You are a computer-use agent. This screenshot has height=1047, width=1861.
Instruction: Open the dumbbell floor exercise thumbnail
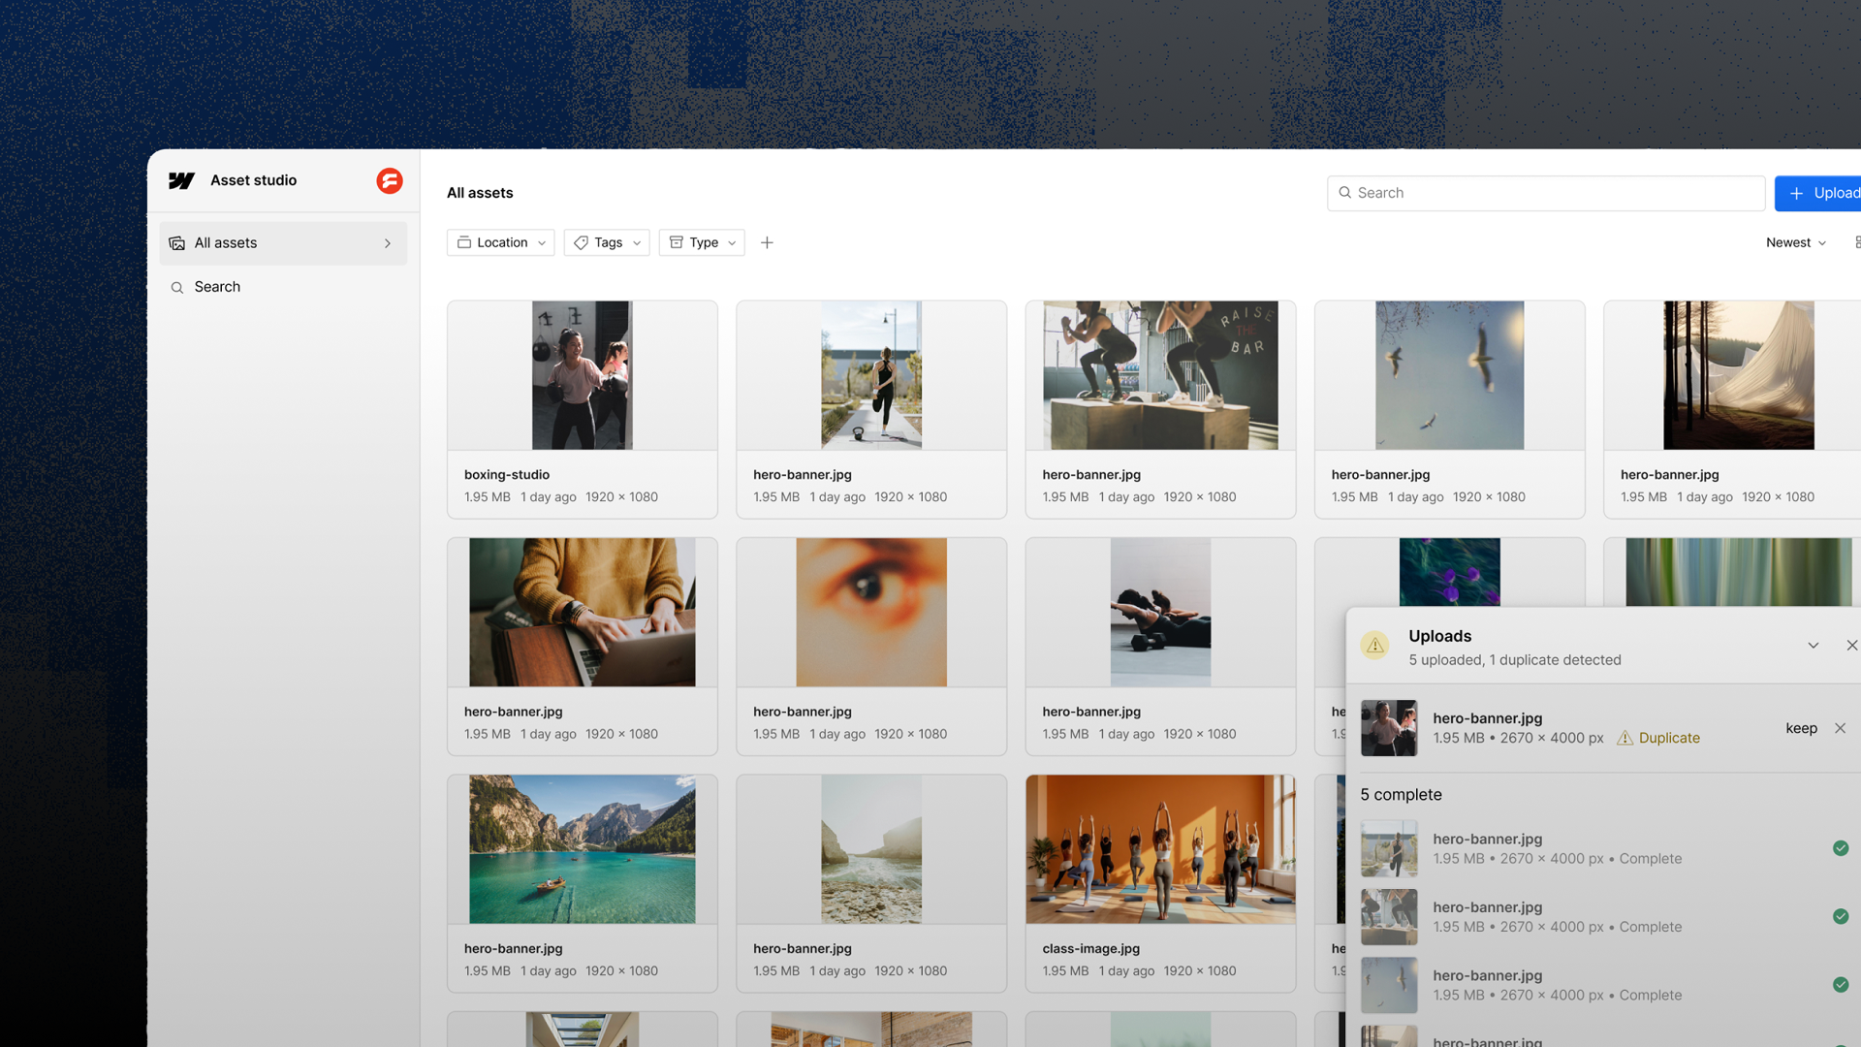[1160, 612]
